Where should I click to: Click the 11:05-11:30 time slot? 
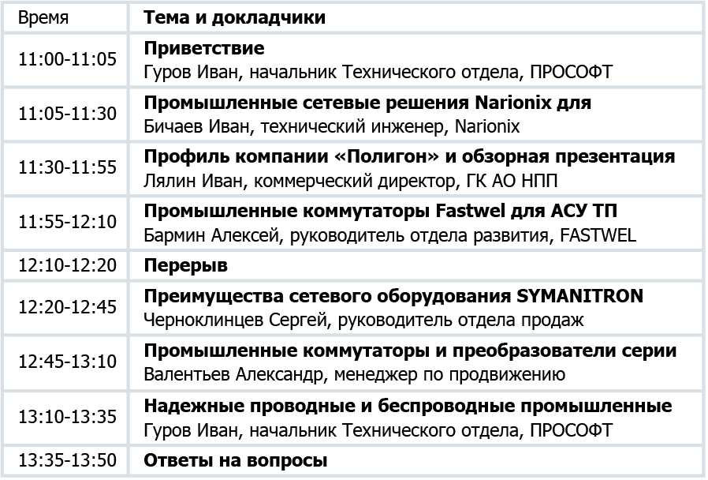coord(67,114)
